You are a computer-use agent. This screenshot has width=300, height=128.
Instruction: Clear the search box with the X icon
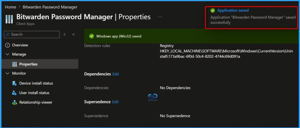tap(64, 35)
